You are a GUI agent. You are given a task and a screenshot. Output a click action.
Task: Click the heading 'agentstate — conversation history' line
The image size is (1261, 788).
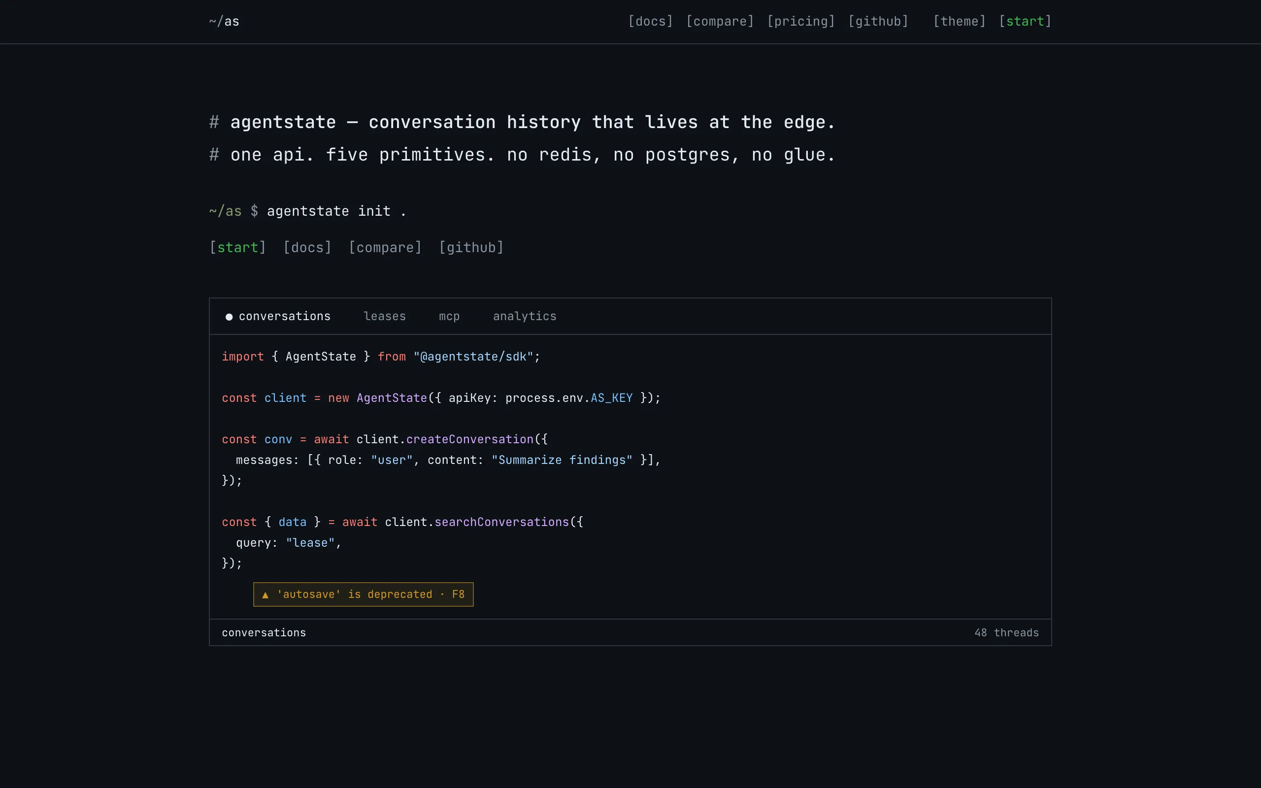tap(522, 123)
